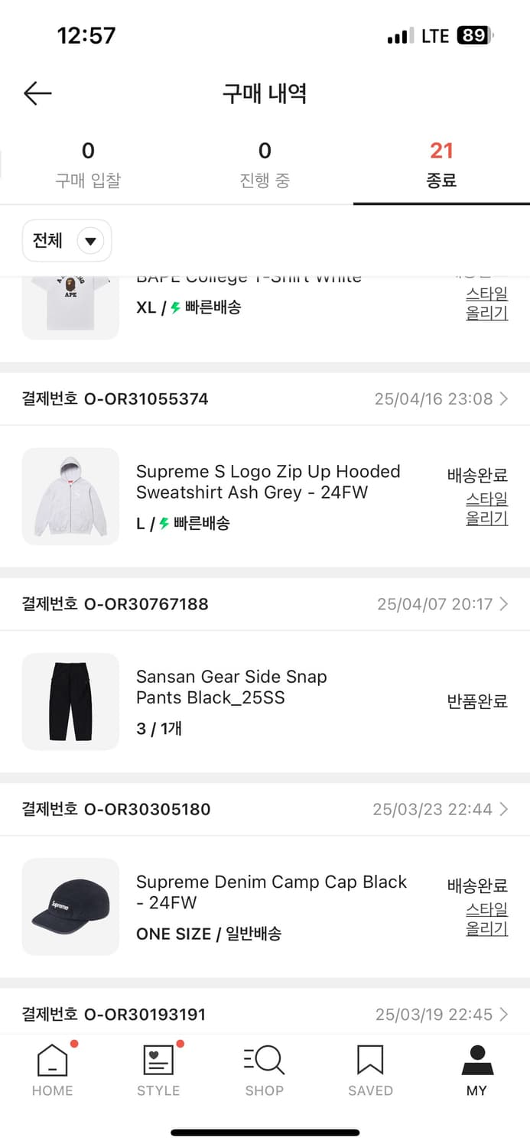Open the Supreme Denim Camp Cap thumbnail

(70, 906)
